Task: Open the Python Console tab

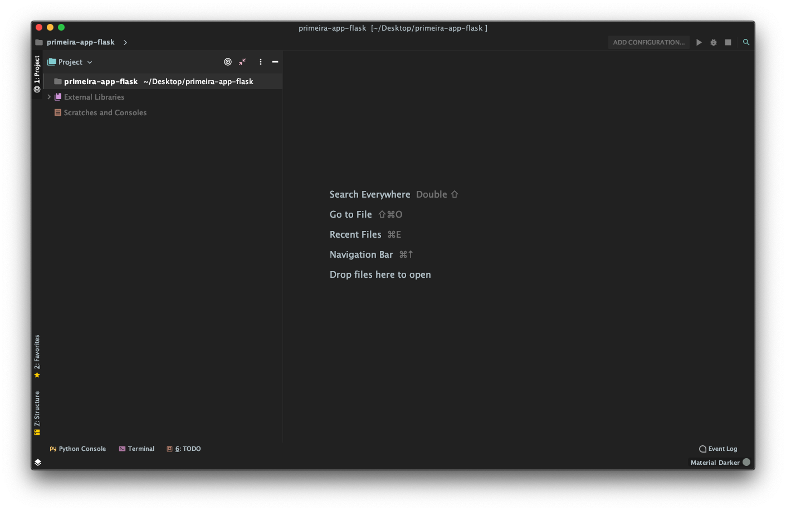Action: pos(77,449)
